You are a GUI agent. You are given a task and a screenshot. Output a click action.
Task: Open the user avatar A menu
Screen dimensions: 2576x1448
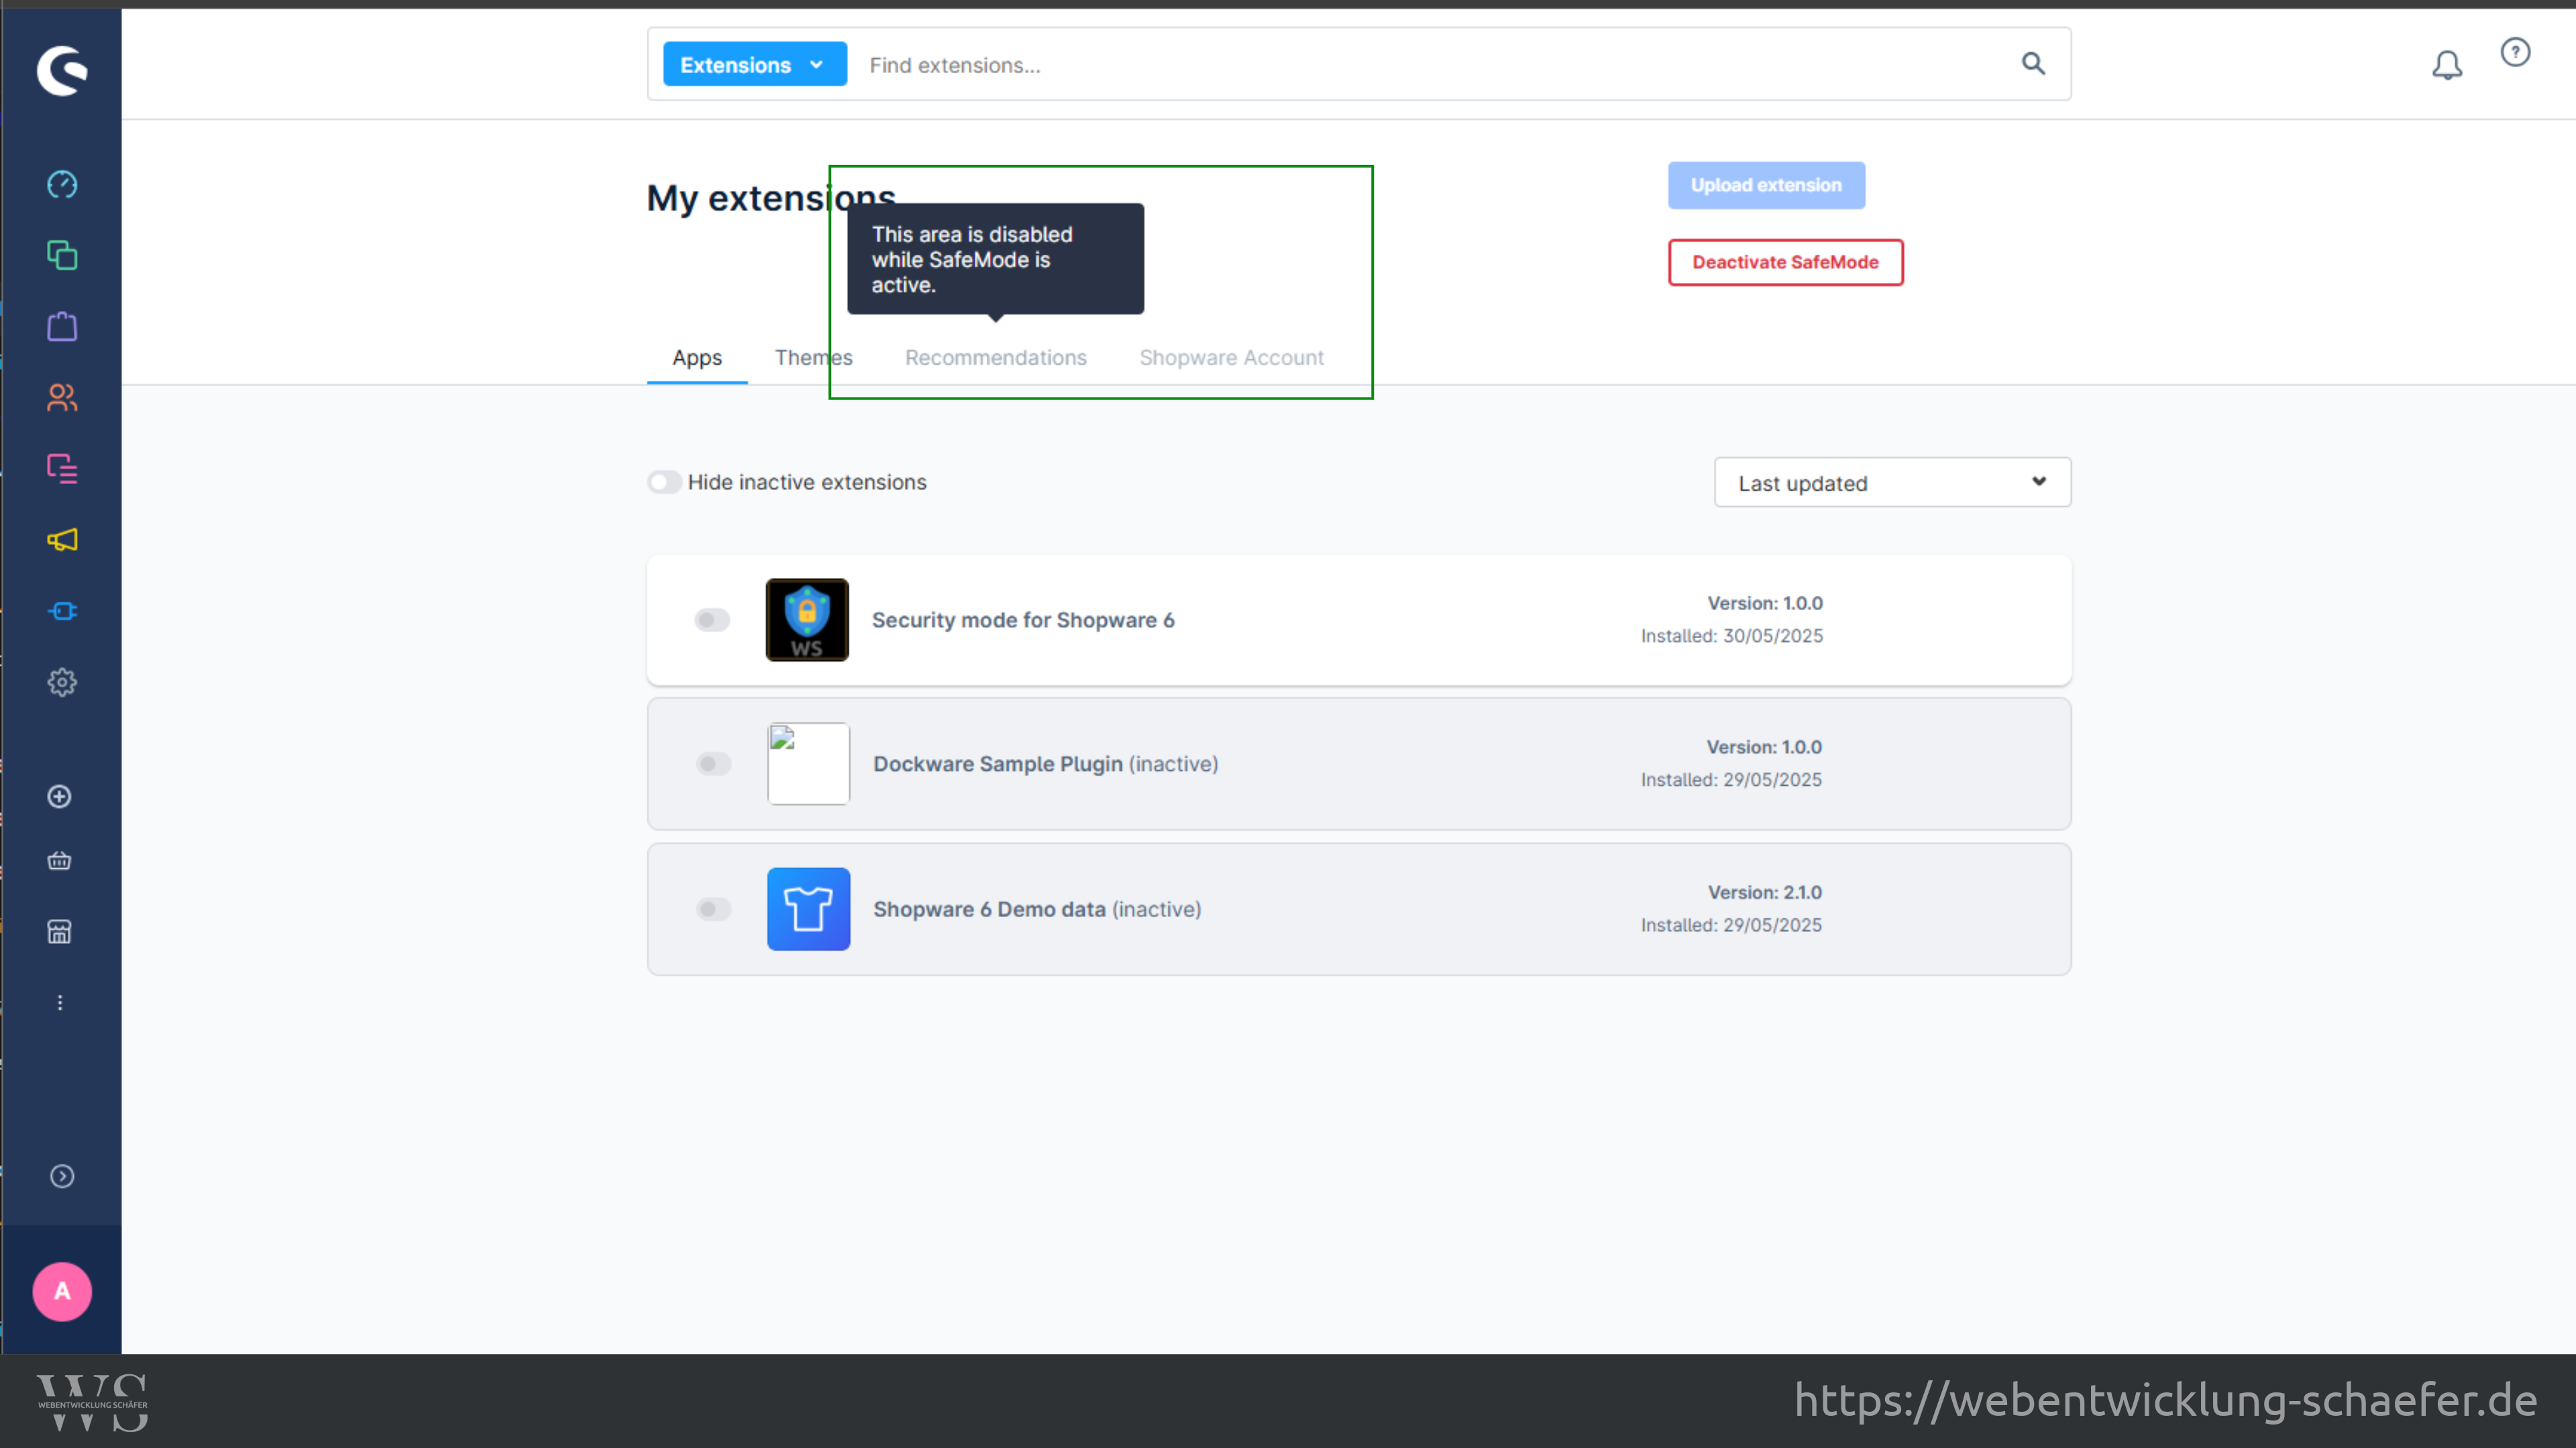point(62,1291)
